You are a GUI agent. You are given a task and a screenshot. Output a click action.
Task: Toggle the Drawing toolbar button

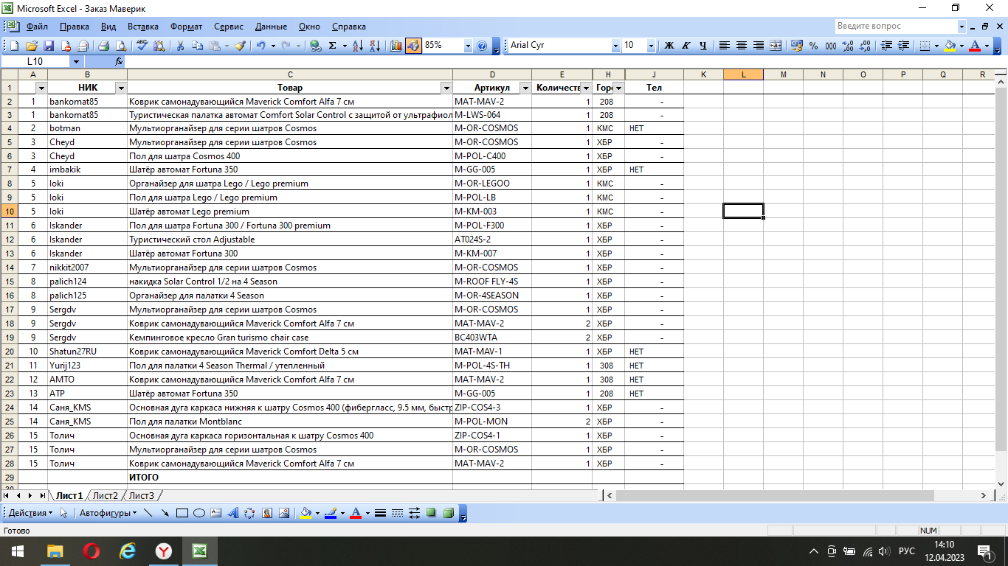point(413,46)
